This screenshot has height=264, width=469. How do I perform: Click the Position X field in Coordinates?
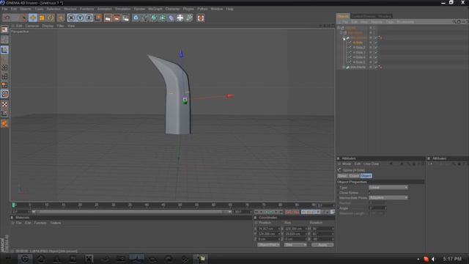(x=268, y=229)
